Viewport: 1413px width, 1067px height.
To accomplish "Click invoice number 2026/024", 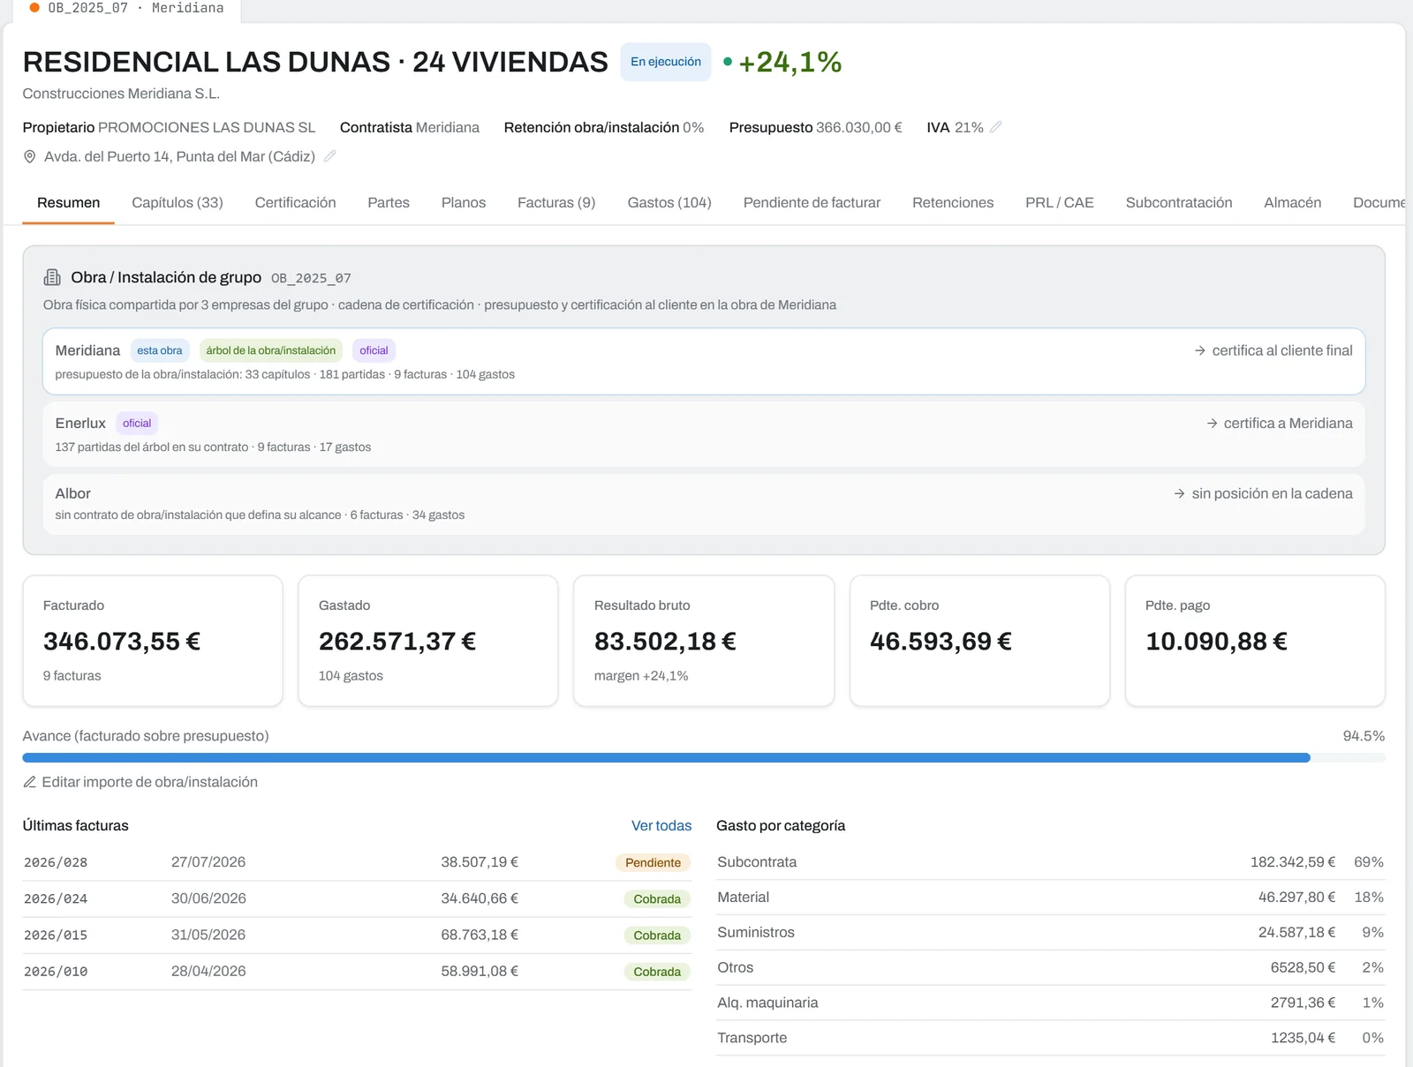I will click(x=56, y=898).
